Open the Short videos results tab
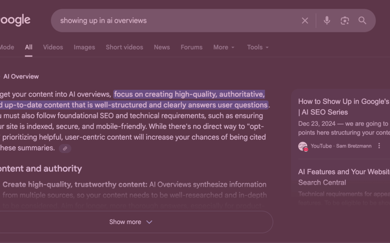 [x=124, y=47]
